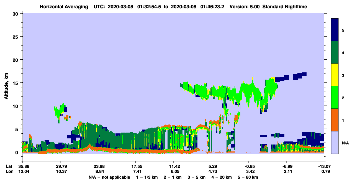Click legend text '3 = 5 km'

point(197,177)
